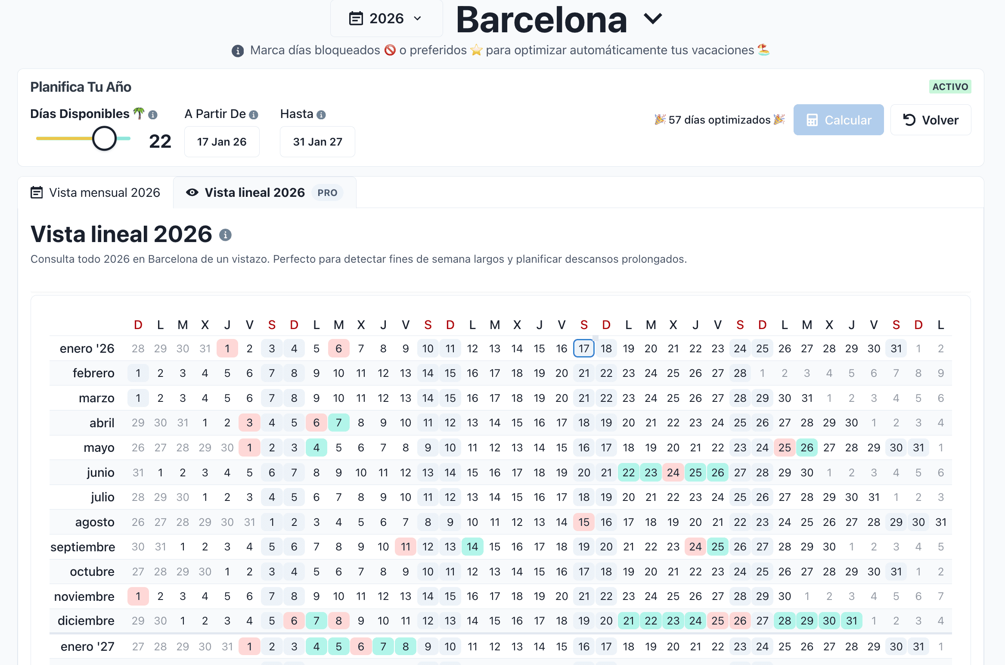Click undo arrow icon on Volver button
1005x665 pixels.
909,120
